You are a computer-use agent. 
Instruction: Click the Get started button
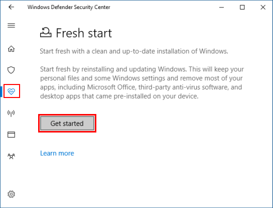(x=67, y=123)
